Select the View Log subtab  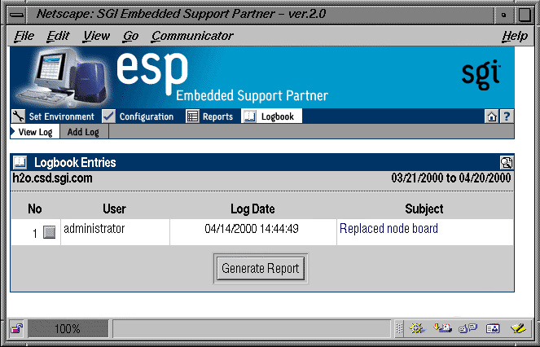35,132
